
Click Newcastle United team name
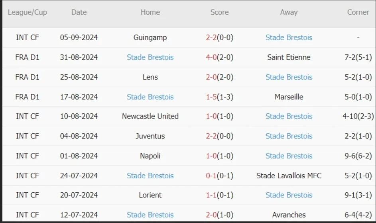coord(150,116)
